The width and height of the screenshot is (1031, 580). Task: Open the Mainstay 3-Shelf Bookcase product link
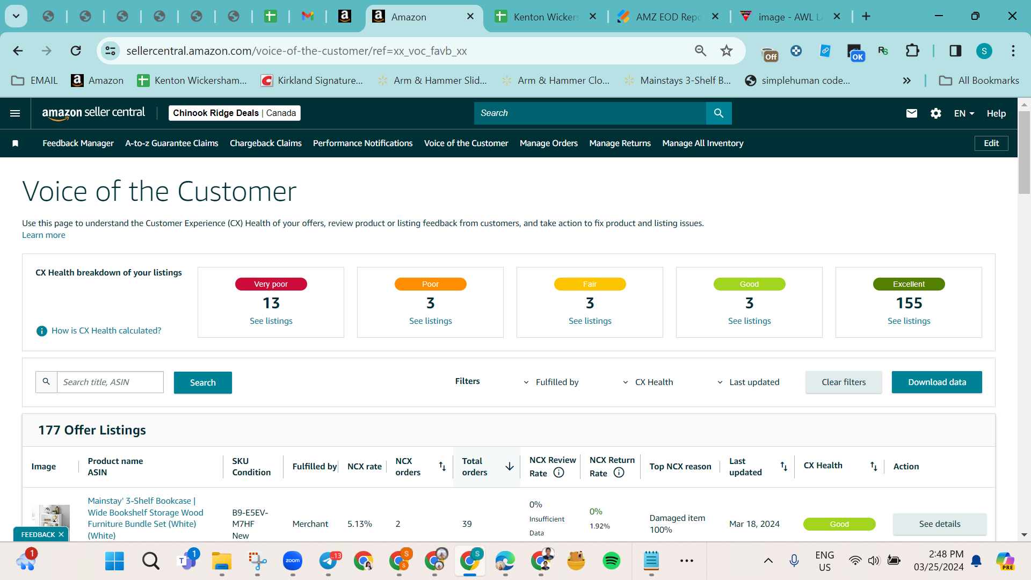(146, 518)
